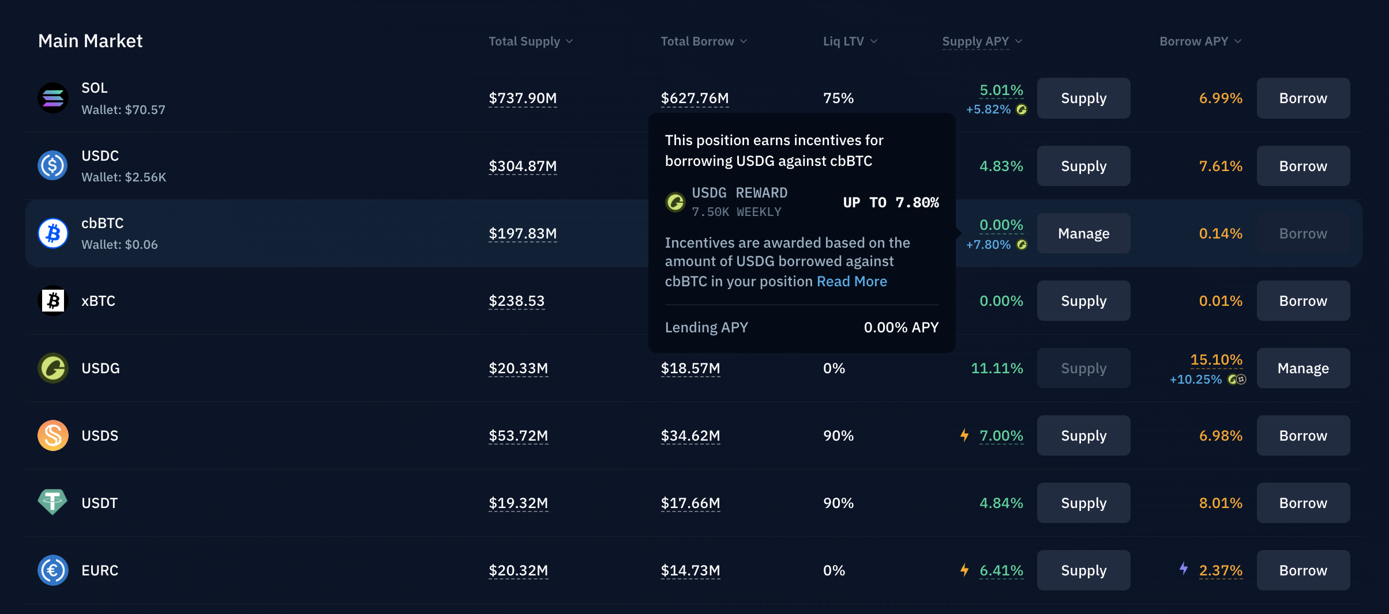Sort by Total Supply column
This screenshot has height=614, width=1389.
click(x=530, y=41)
